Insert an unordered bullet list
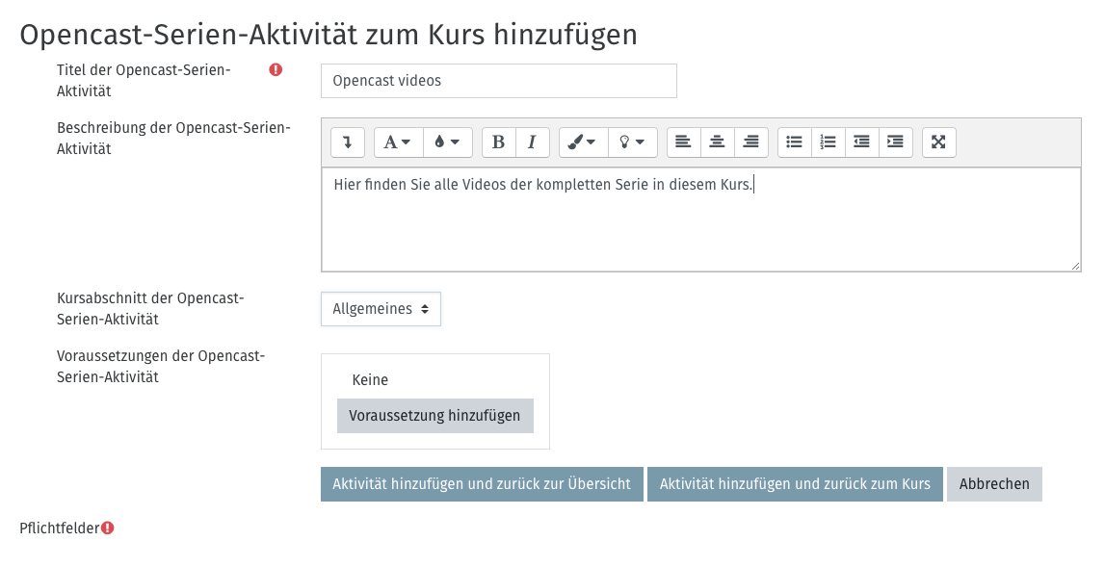This screenshot has height=567, width=1105. (x=794, y=142)
